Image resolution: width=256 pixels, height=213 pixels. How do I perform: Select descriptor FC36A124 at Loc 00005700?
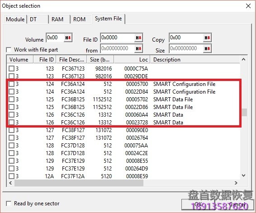pos(73,84)
